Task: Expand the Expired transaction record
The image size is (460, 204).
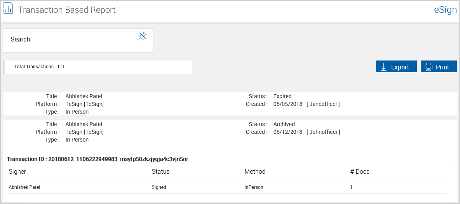Action: (x=230, y=104)
